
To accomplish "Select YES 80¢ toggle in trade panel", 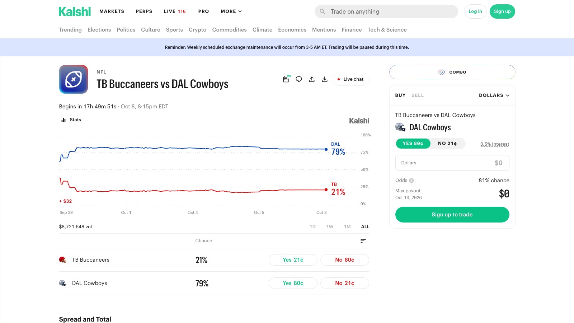I will click(413, 144).
